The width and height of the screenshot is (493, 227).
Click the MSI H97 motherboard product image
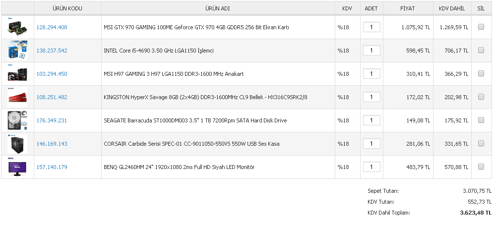coord(17,74)
